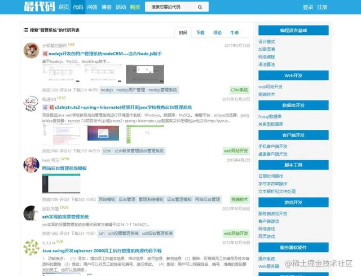The width and height of the screenshot is (361, 276).
Task: Click the 后台管理 tag
Action: pyautogui.click(x=127, y=199)
